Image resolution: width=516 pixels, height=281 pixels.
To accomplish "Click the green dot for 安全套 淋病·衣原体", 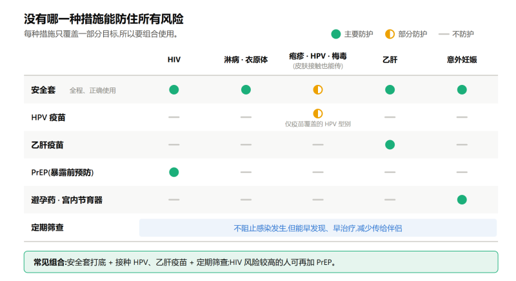I will coord(246,89).
